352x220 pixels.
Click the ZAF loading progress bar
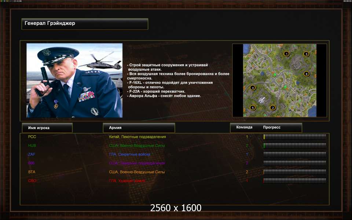point(295,154)
